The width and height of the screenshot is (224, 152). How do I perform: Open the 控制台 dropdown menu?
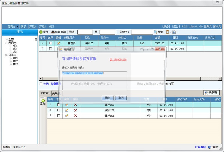[x=13, y=26]
